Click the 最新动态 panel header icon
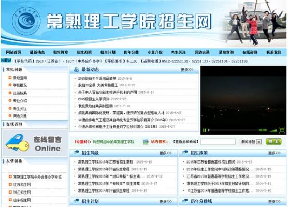This screenshot has height=207, width=288. tap(76, 69)
